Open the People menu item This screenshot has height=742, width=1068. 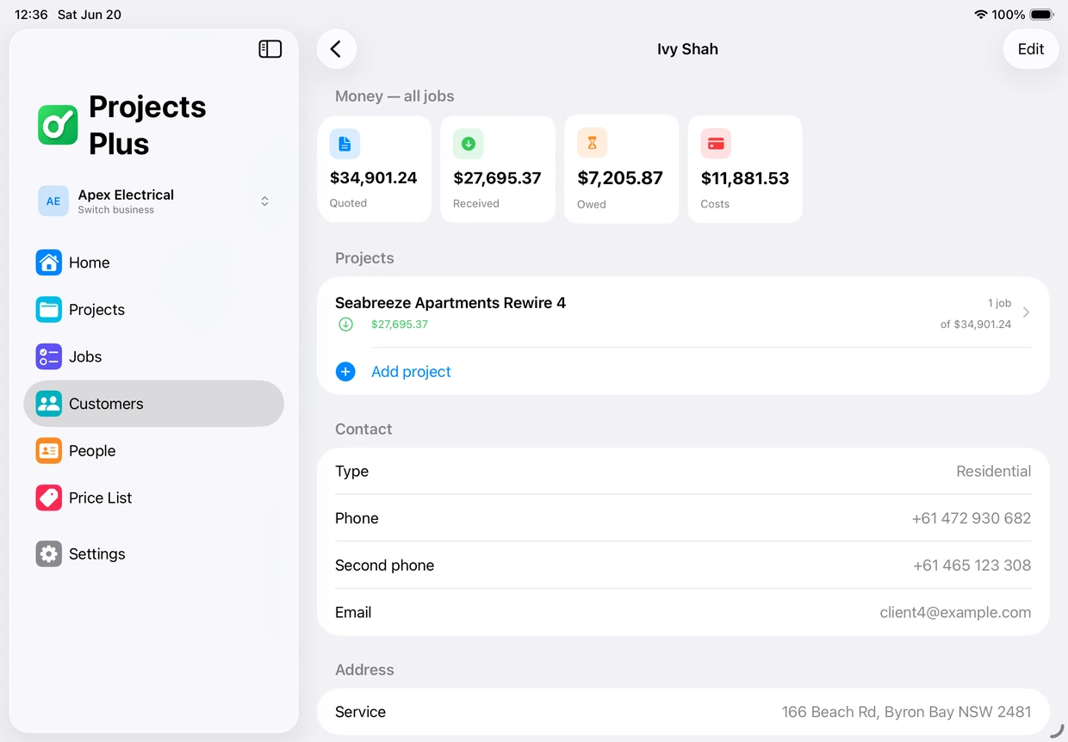pos(153,450)
